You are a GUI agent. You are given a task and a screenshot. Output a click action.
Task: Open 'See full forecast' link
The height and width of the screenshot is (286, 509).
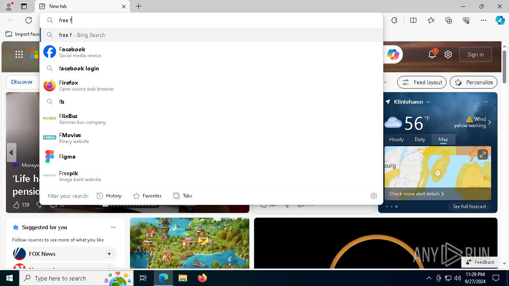click(x=469, y=207)
